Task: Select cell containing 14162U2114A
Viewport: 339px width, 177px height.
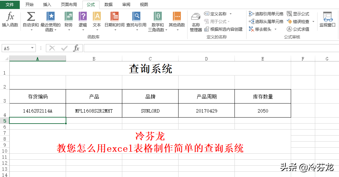Action: [38, 111]
